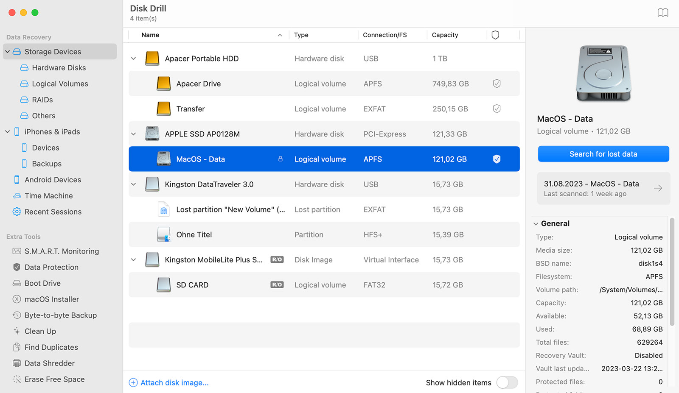Image resolution: width=679 pixels, height=393 pixels.
Task: Uncheck the recovery checkmark on MacOS - Data
Action: click(497, 159)
